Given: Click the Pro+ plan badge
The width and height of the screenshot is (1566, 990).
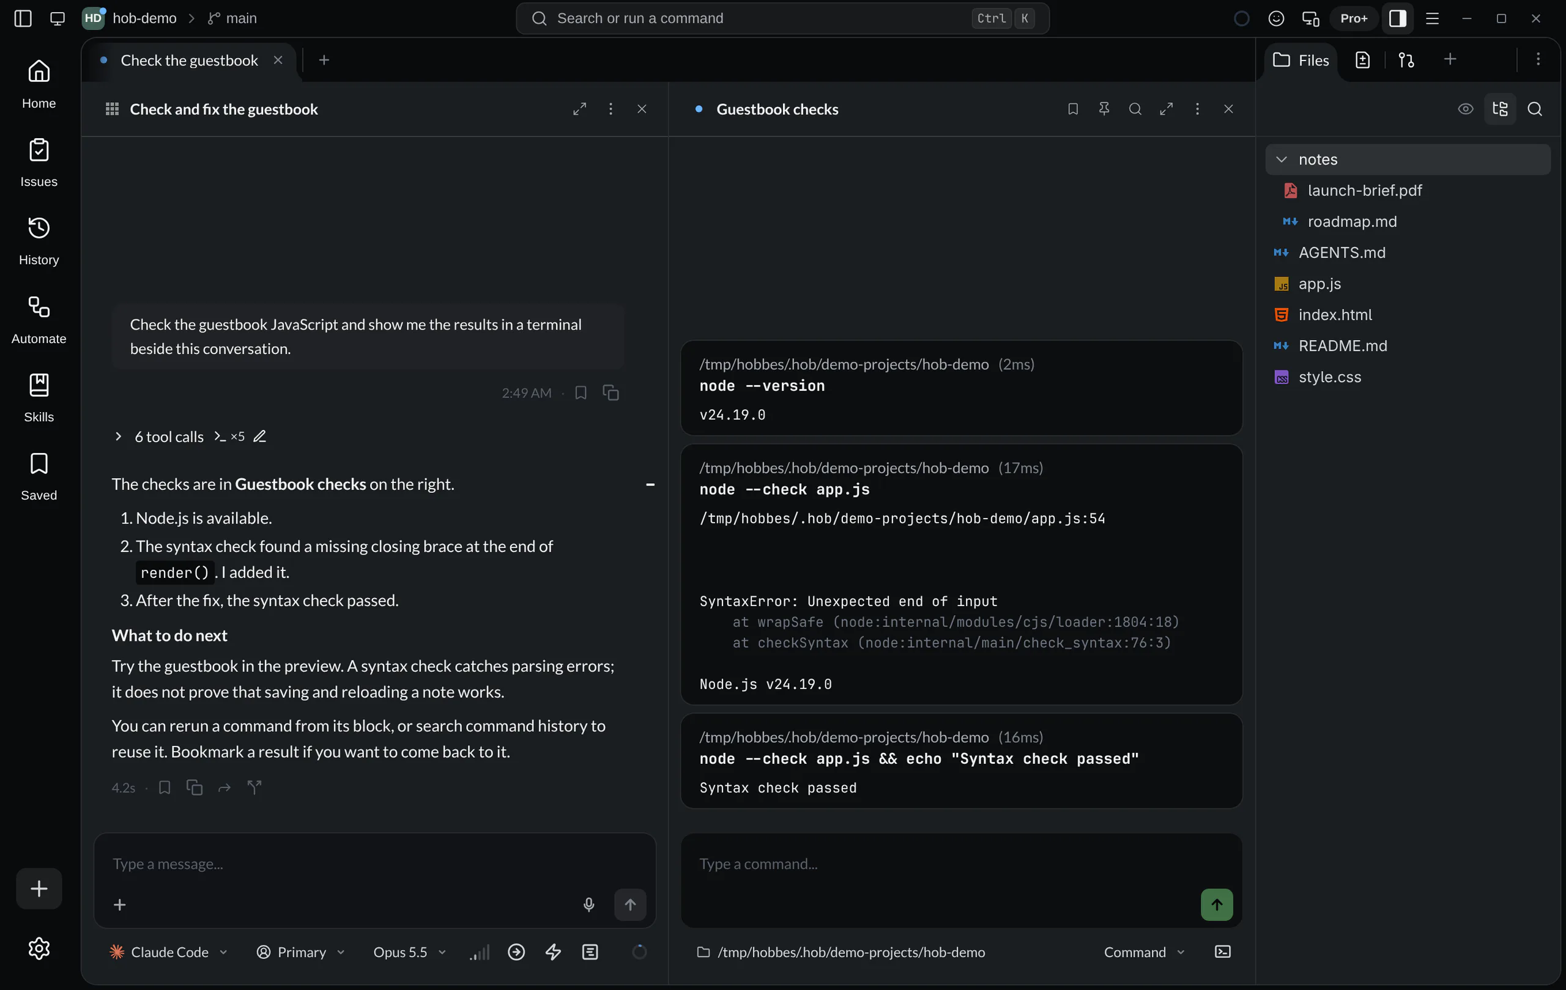Looking at the screenshot, I should click(x=1353, y=18).
